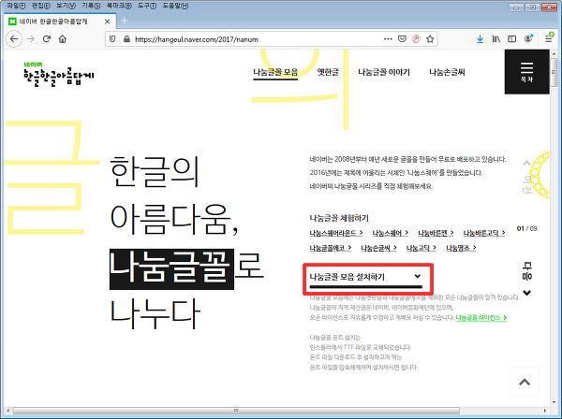
Task: Try the 나눔스퀘어 font link
Action: coord(390,233)
